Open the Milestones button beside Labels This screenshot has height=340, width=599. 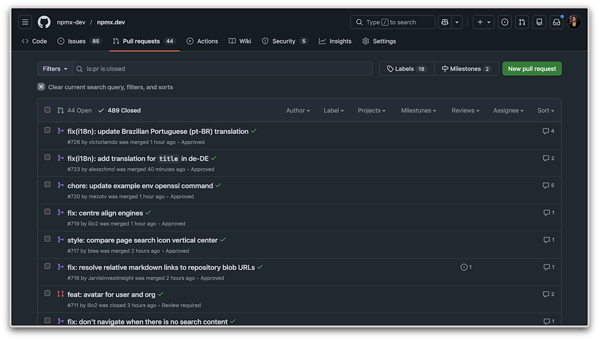point(466,69)
